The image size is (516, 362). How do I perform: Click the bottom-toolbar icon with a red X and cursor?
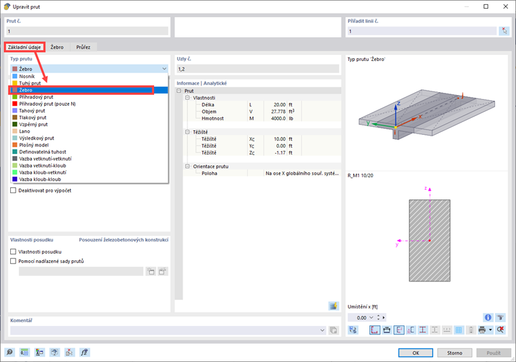[x=69, y=352]
